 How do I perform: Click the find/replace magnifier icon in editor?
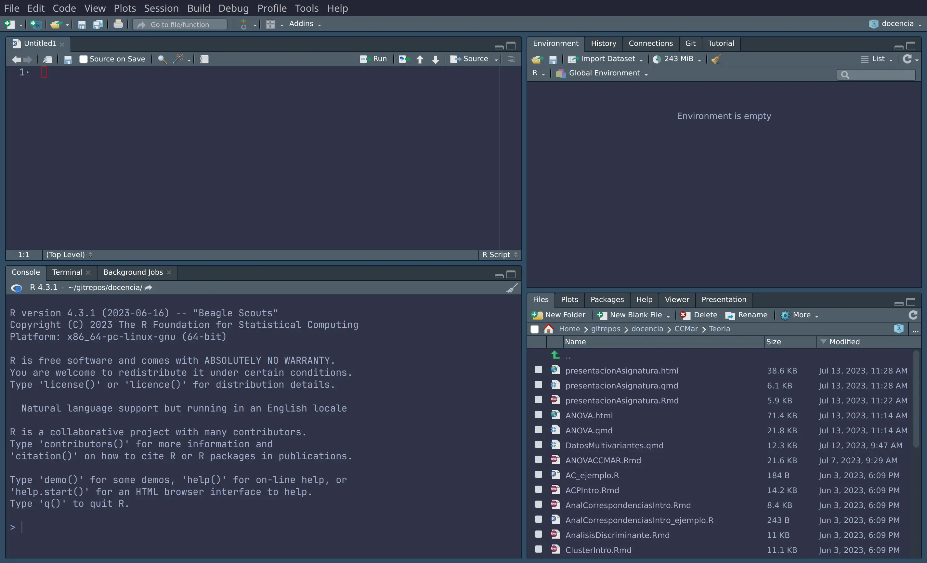pos(162,59)
